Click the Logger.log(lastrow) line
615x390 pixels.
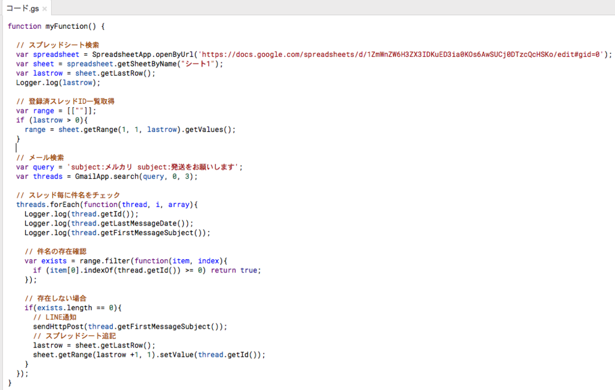tap(58, 83)
